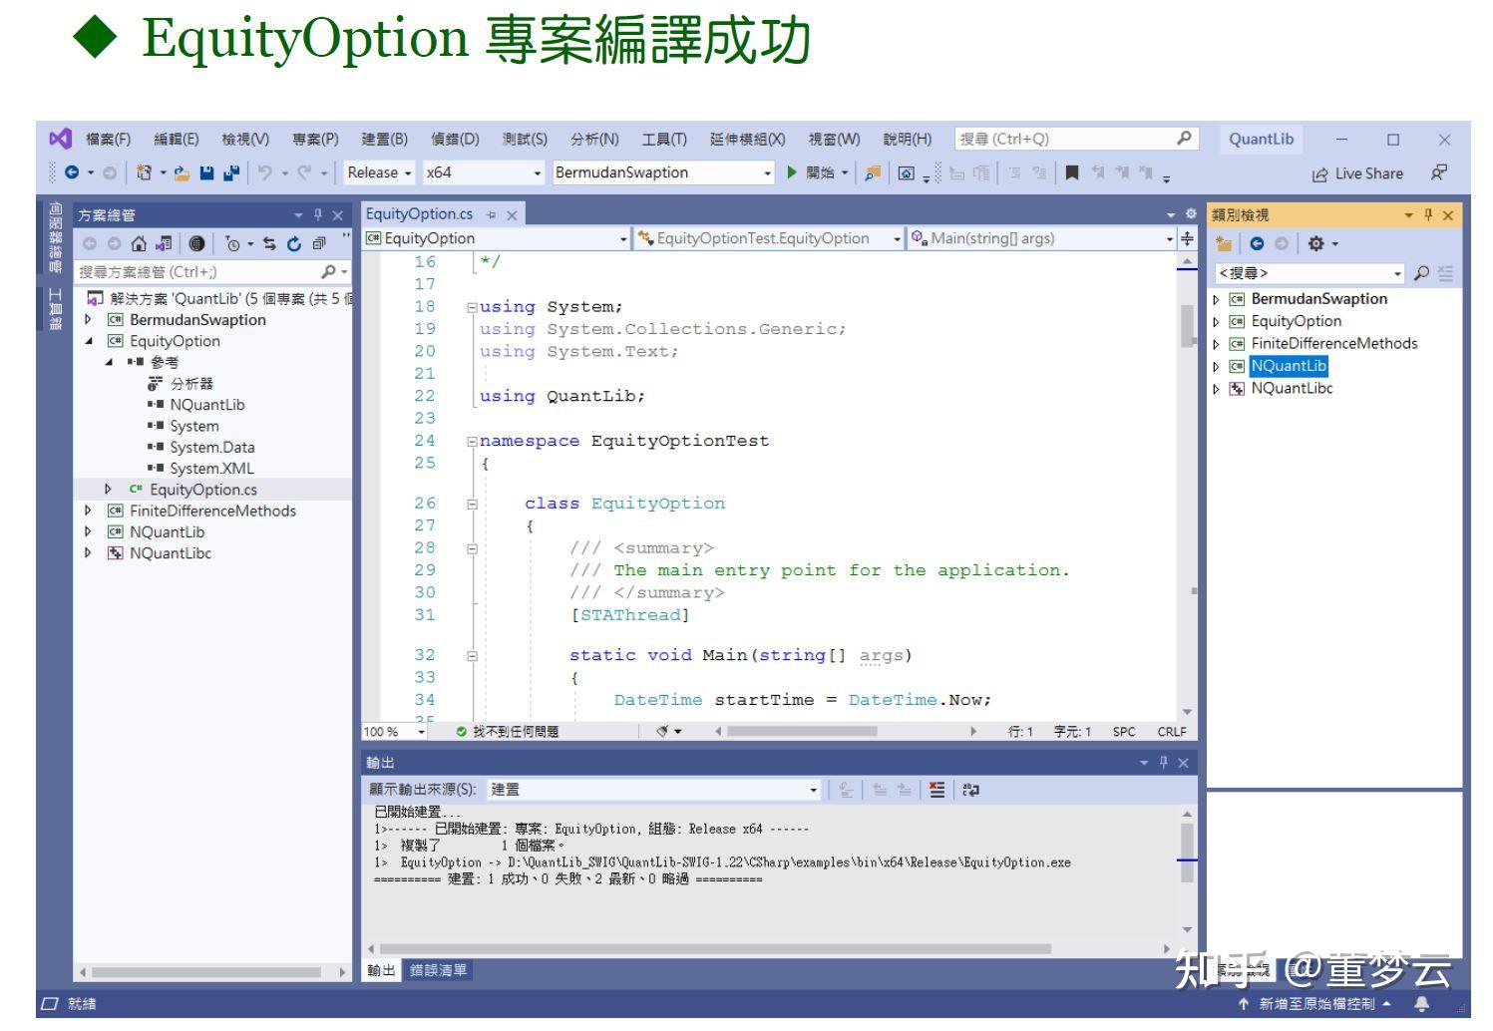The width and height of the screenshot is (1493, 1031).
Task: Click the Clear All output icon
Action: point(936,790)
